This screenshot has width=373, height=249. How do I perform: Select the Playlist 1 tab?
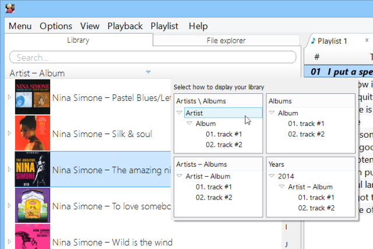point(332,41)
